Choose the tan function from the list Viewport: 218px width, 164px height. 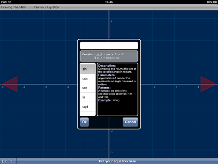click(x=88, y=88)
